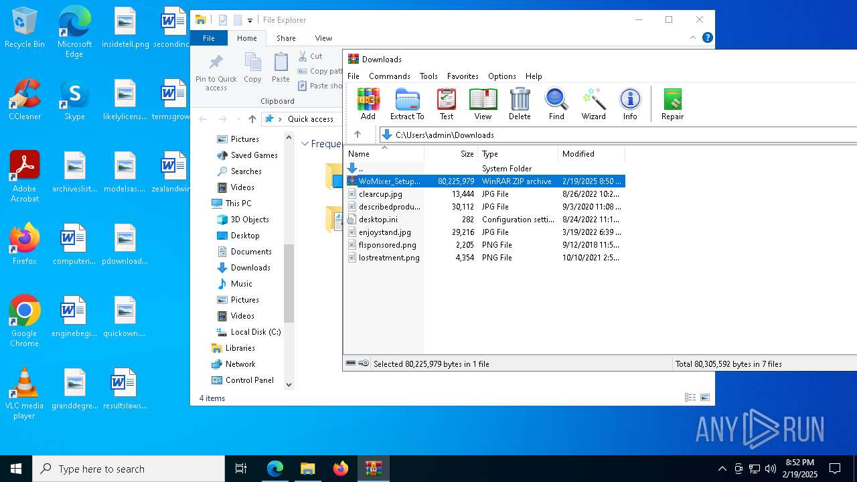Open WinRAR Favorites menu
Image resolution: width=857 pixels, height=482 pixels.
pyautogui.click(x=463, y=76)
